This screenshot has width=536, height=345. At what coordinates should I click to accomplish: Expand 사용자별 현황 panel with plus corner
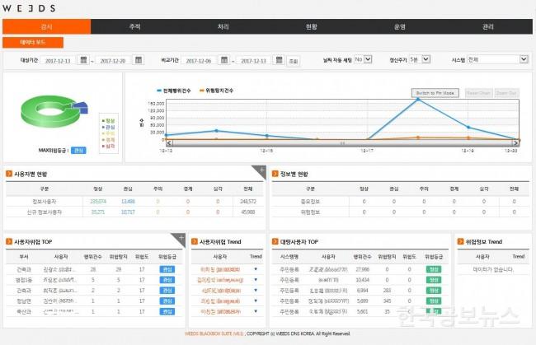click(x=261, y=170)
